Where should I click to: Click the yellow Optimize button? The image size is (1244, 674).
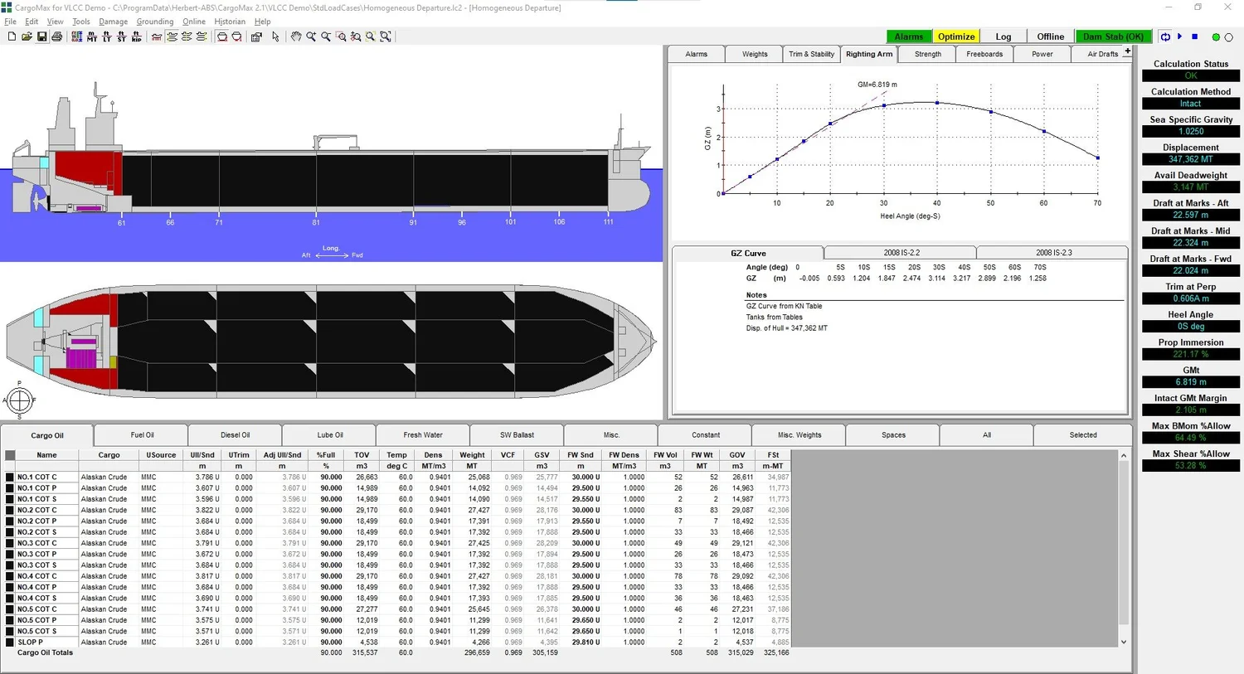click(x=956, y=36)
